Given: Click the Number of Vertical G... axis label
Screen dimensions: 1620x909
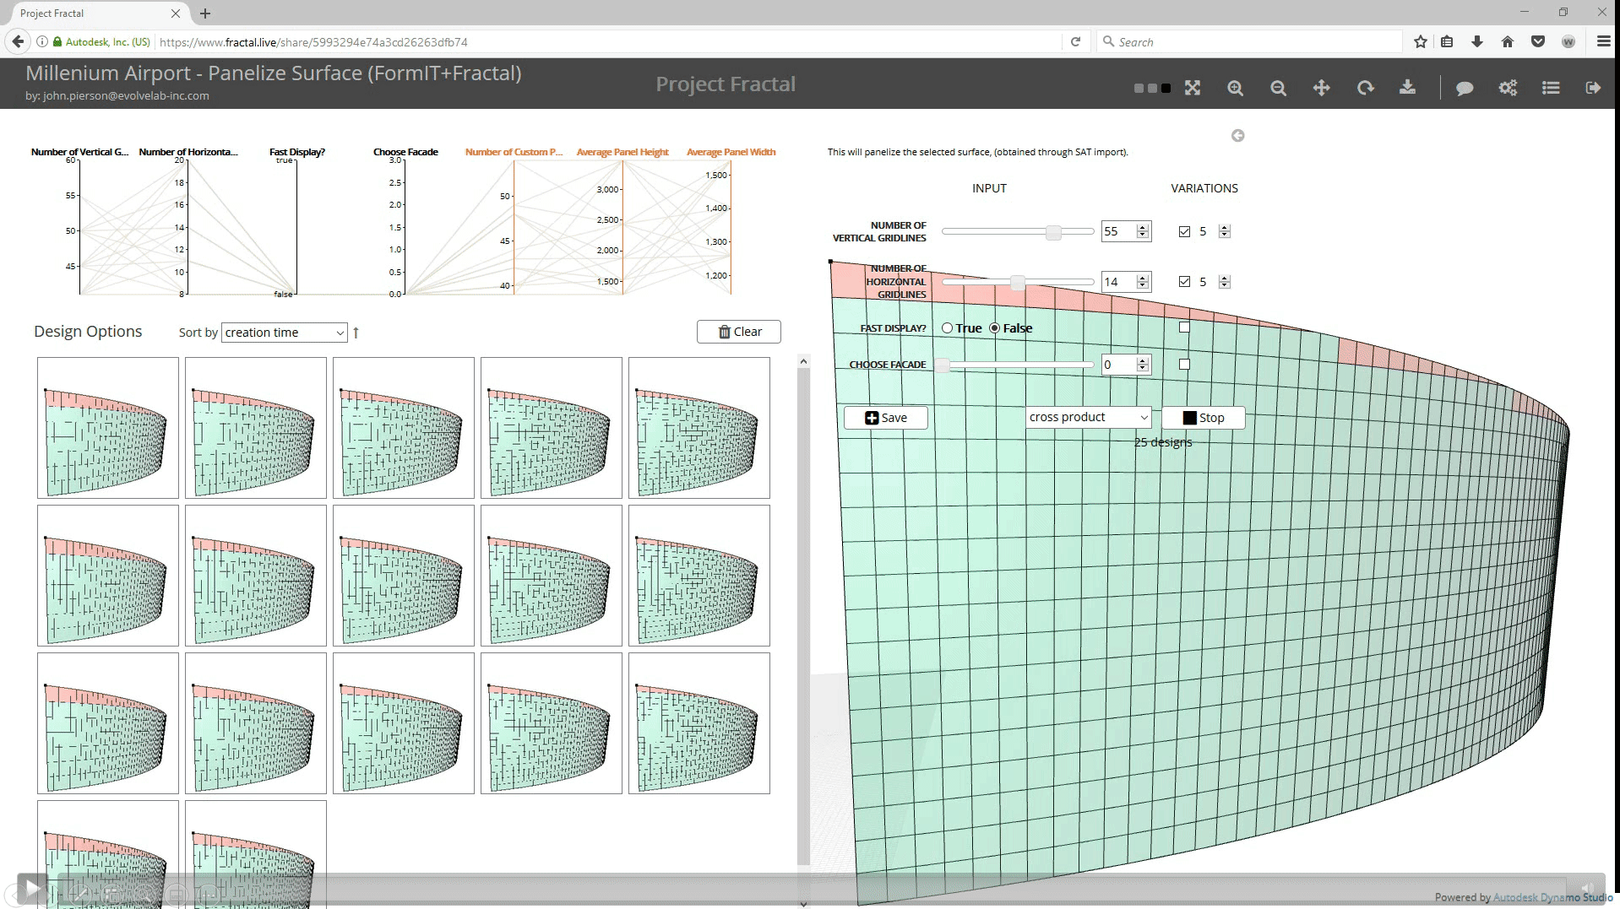Looking at the screenshot, I should click(79, 152).
